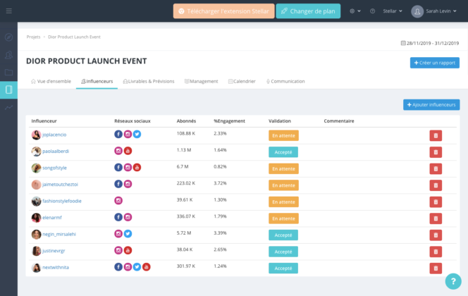Delete the songofstyle row with trash icon
The width and height of the screenshot is (468, 296).
pos(436,168)
